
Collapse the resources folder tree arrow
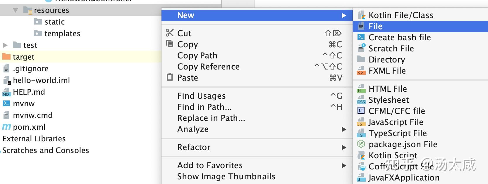pyautogui.click(x=16, y=11)
